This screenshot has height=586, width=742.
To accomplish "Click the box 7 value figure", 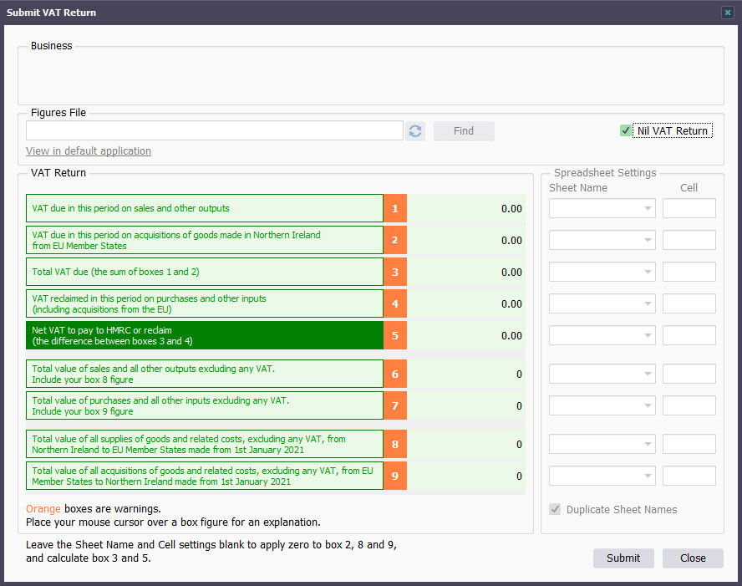I will (x=519, y=405).
